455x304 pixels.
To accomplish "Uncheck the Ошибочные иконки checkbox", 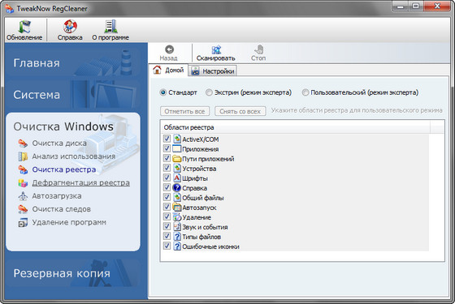I will [x=167, y=246].
